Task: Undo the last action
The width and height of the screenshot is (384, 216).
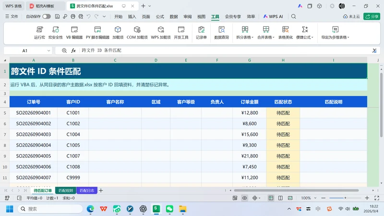Action: pyautogui.click(x=88, y=16)
